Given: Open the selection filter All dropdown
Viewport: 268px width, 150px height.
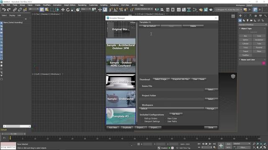Looking at the screenshot, I should 33,9.
